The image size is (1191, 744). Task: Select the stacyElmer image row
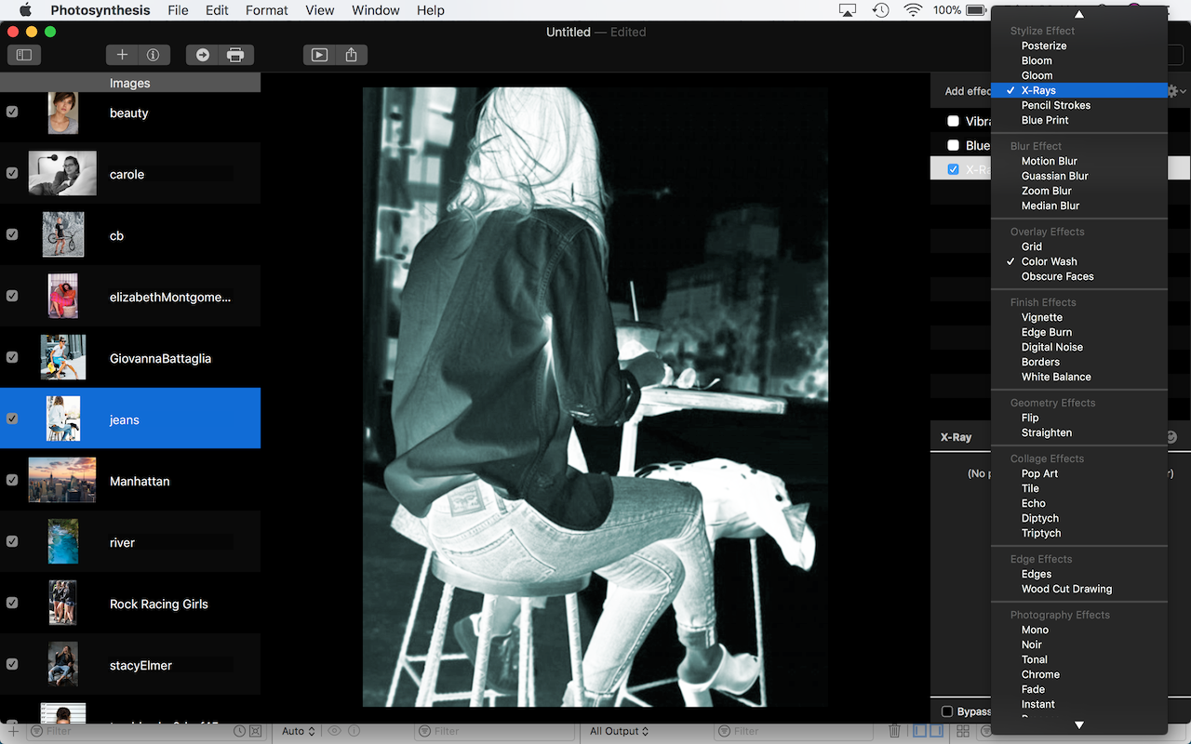tap(130, 665)
